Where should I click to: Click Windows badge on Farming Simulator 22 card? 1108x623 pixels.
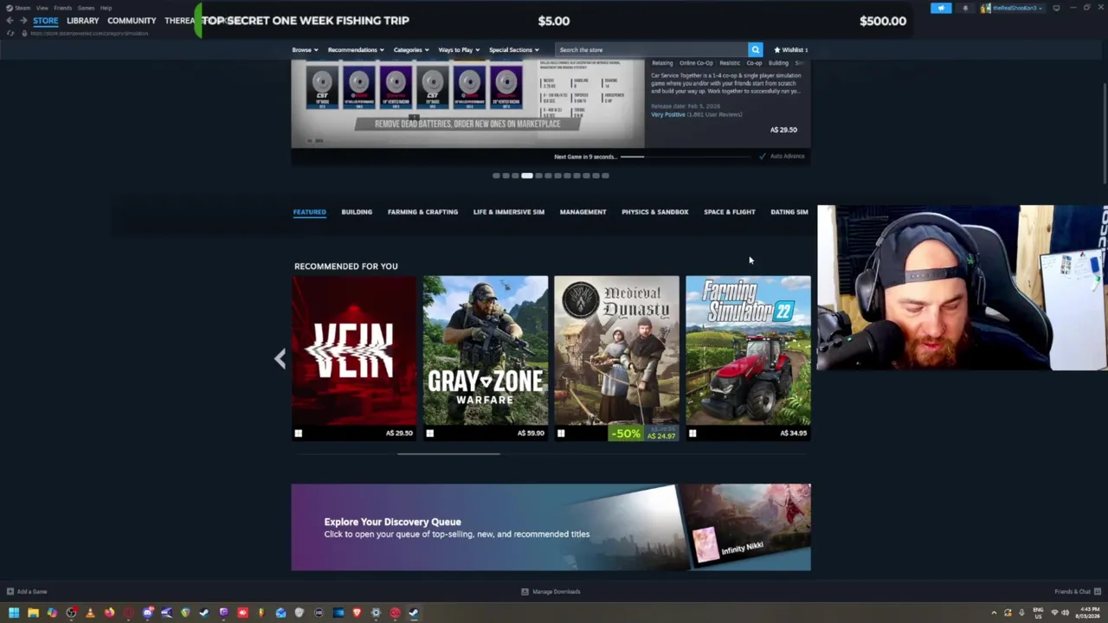tap(692, 434)
